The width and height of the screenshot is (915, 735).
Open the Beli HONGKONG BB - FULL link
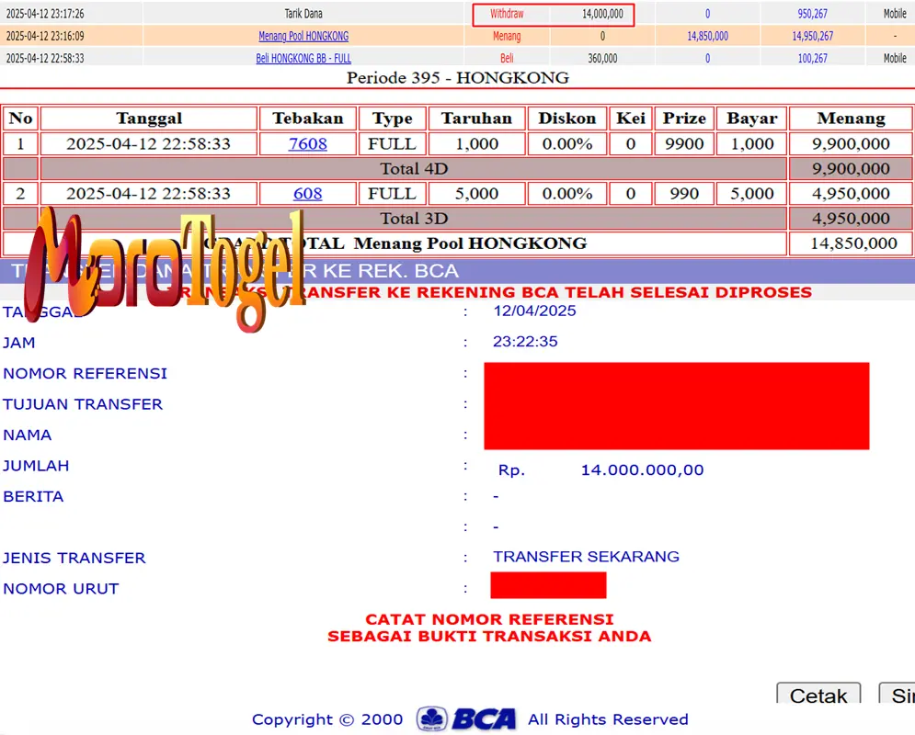303,57
